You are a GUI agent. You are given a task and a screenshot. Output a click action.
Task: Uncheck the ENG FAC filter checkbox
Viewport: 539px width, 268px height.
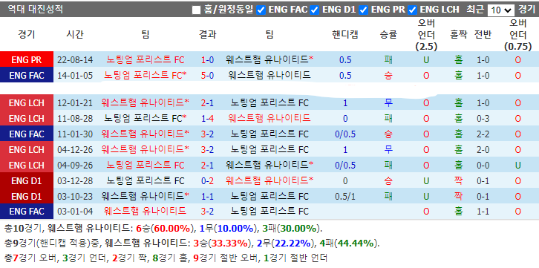click(261, 10)
